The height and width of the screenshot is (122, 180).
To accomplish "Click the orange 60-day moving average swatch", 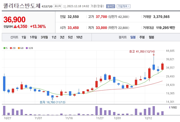I will [19, 48].
